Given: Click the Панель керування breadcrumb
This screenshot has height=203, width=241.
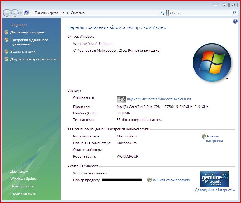Looking at the screenshot, I should [x=49, y=13].
